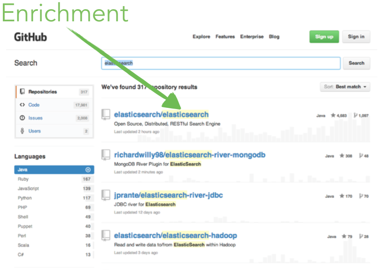Open the Enterprise nav link
Screen dimensions: 384x270
pyautogui.click(x=252, y=37)
